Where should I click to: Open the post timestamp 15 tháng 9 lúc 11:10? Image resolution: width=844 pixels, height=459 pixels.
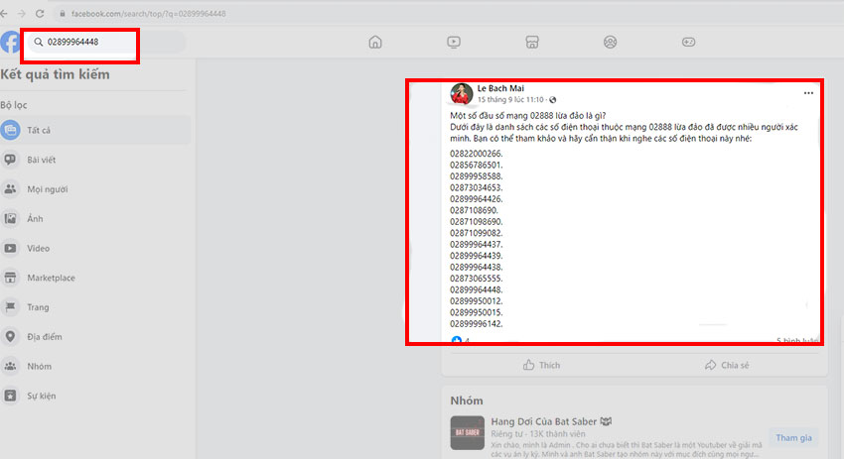coord(510,100)
